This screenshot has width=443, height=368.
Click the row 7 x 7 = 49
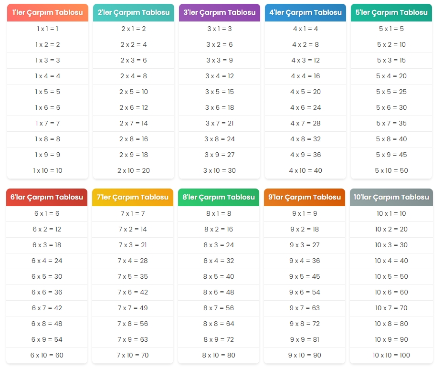coord(133,308)
